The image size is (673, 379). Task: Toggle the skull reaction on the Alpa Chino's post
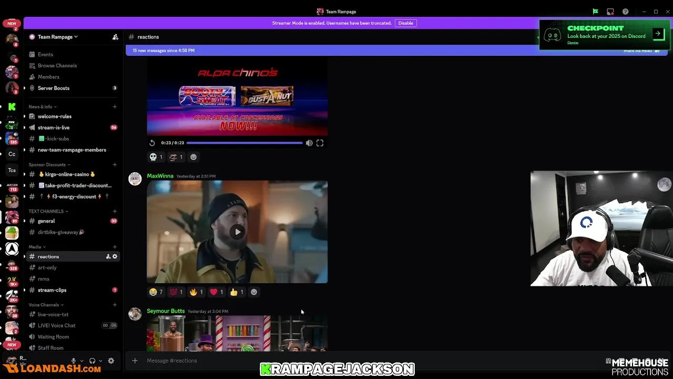coord(156,157)
